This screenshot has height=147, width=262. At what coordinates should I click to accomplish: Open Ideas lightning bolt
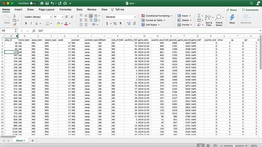click(x=232, y=19)
